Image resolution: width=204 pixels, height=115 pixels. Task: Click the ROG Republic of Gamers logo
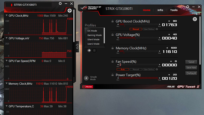tap(91, 8)
